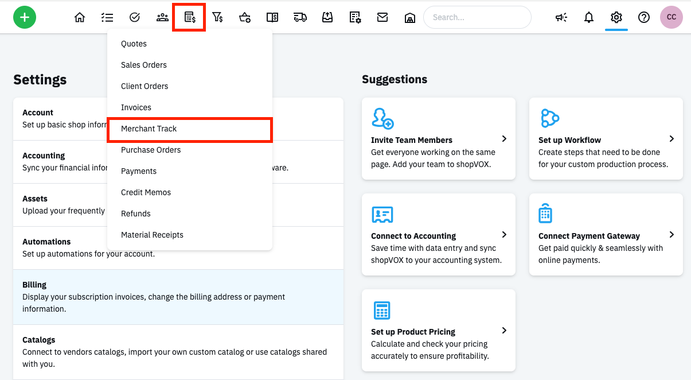Open the task checklist icon
The image size is (691, 380).
(107, 17)
